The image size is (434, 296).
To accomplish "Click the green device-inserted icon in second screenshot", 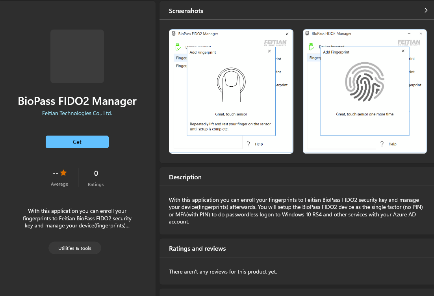I will [311, 47].
